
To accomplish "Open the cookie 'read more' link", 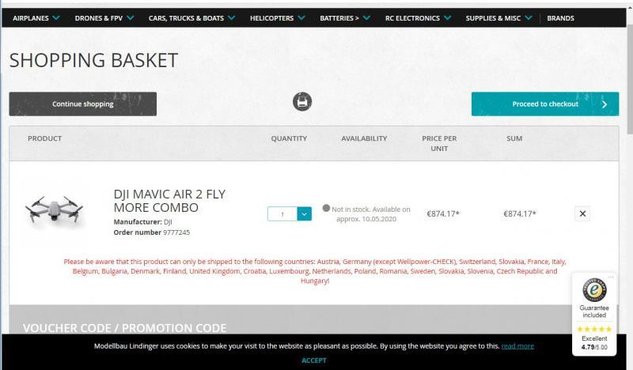I will (x=517, y=345).
